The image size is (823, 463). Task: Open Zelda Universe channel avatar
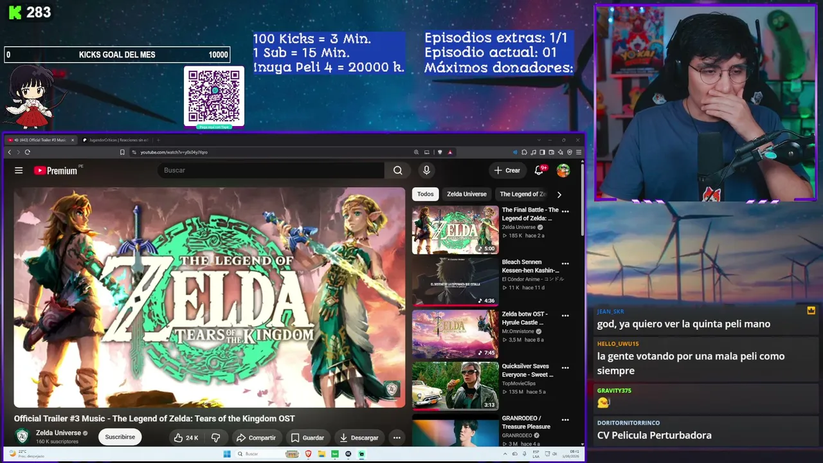tap(22, 437)
